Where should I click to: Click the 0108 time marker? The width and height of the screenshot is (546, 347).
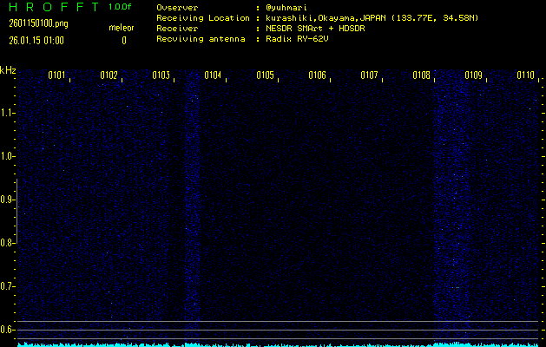click(x=421, y=75)
